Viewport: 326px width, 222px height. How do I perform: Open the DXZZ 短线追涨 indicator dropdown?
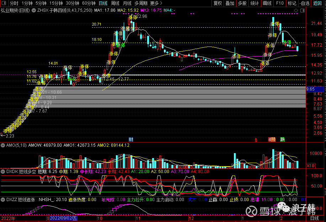tap(3, 200)
